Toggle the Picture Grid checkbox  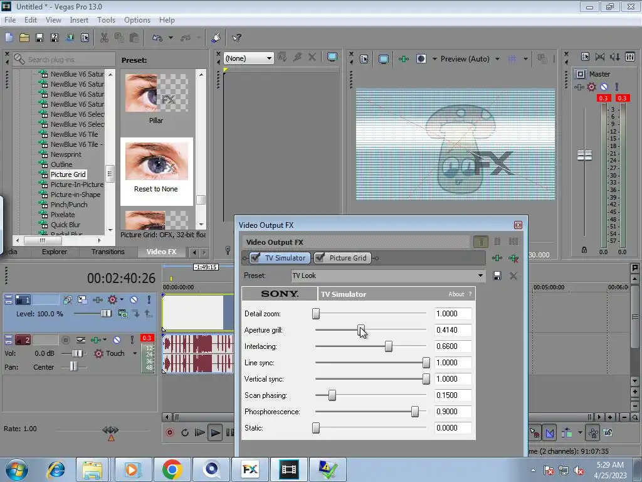tap(320, 258)
